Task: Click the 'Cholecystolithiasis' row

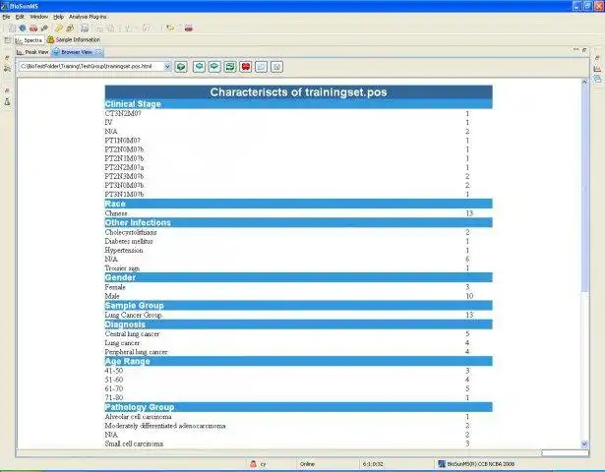Action: tap(298, 232)
